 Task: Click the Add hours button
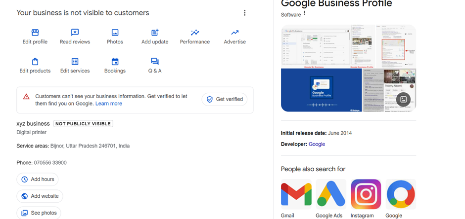click(x=38, y=180)
